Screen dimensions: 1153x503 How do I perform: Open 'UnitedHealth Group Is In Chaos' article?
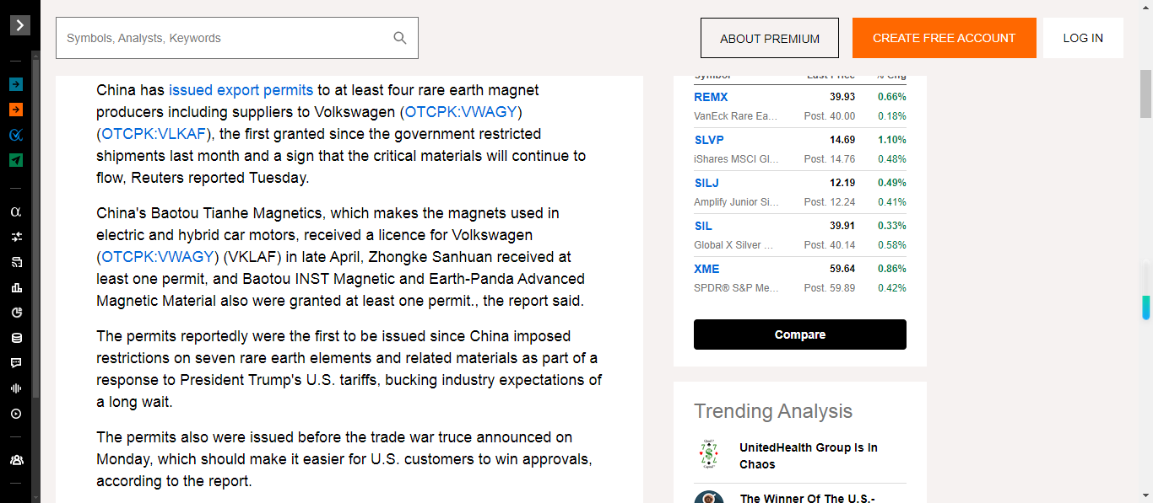tap(809, 456)
